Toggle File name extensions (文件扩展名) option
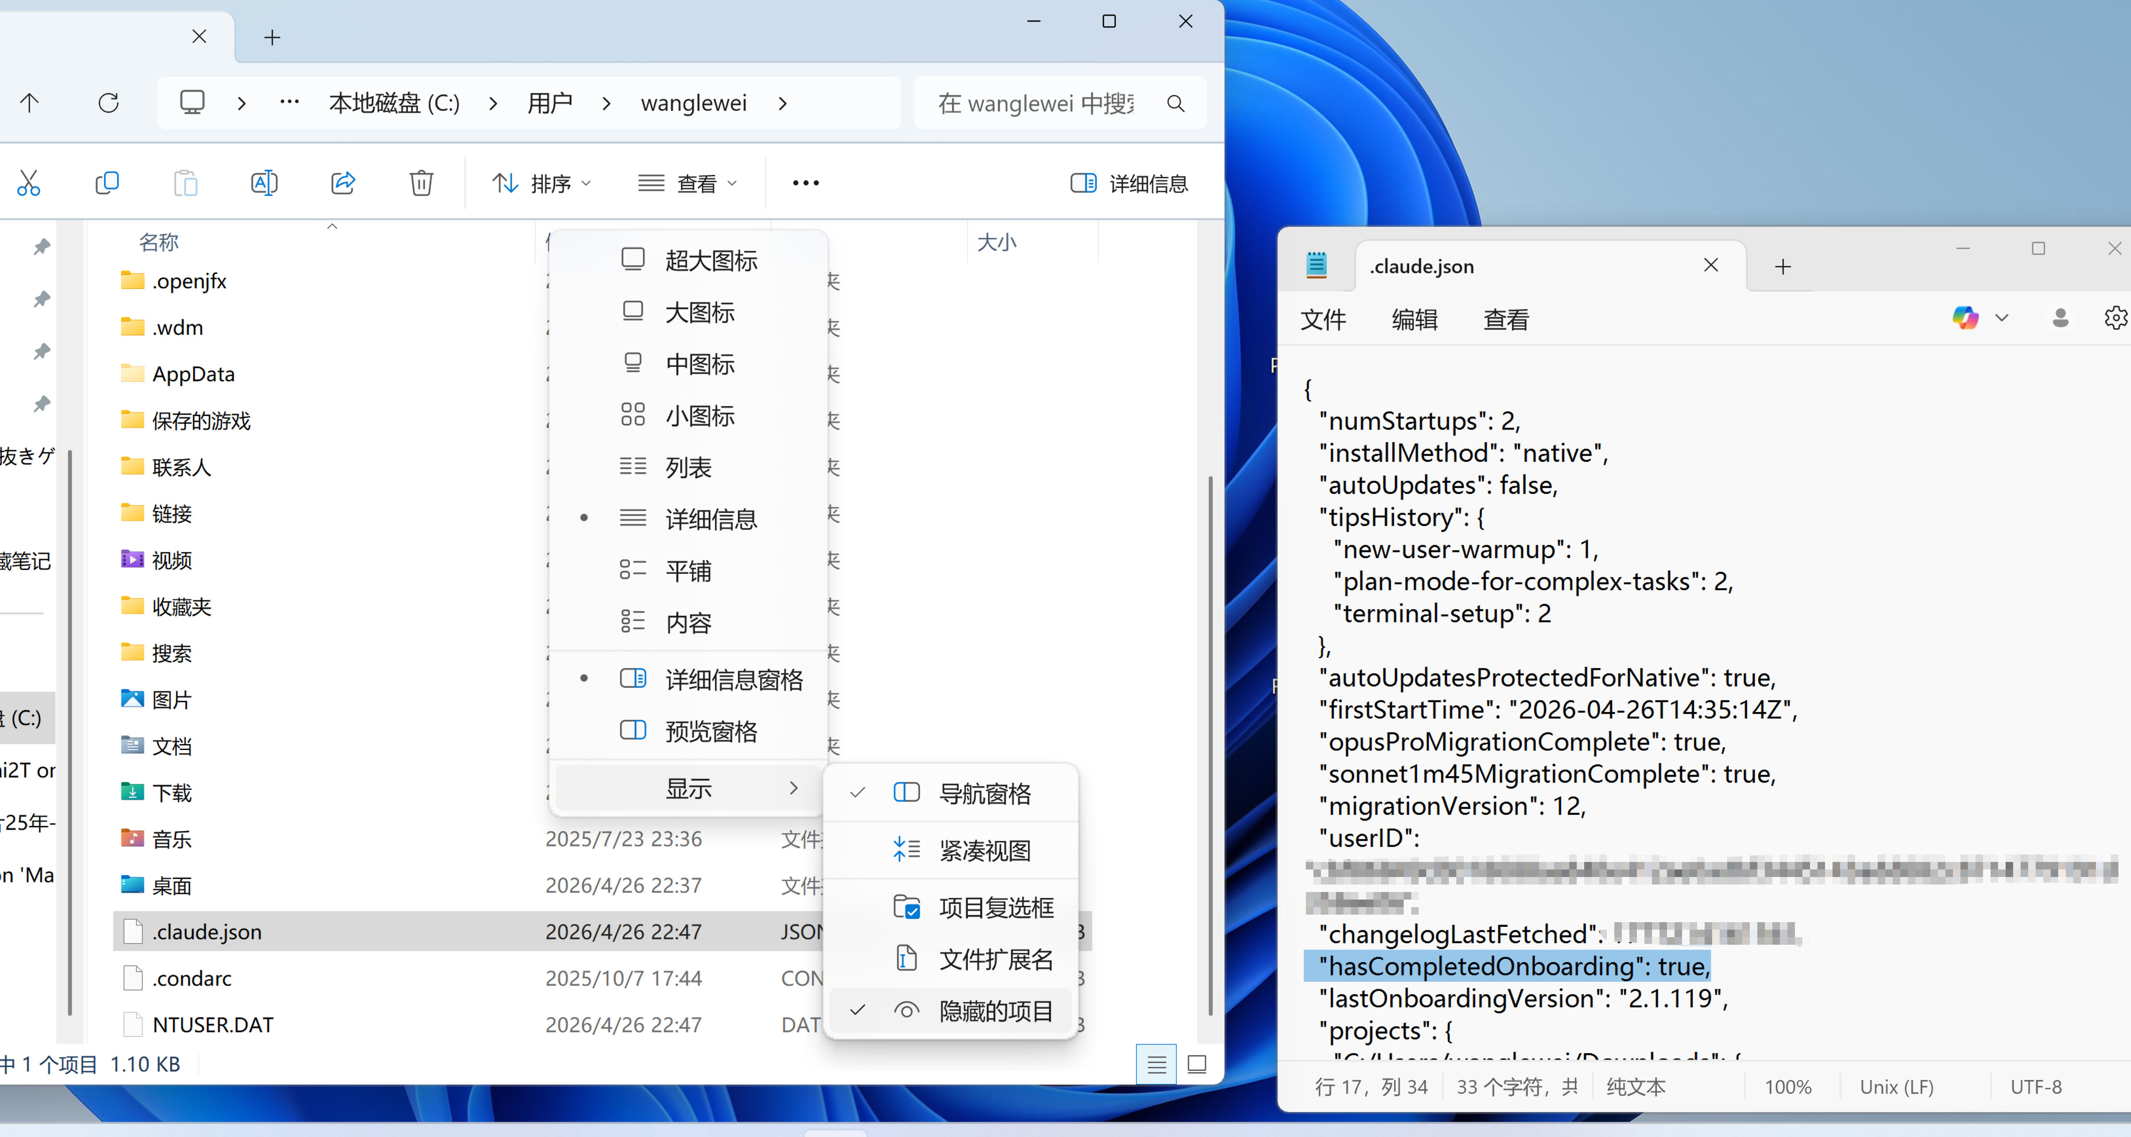Viewport: 2131px width, 1137px height. [x=951, y=958]
